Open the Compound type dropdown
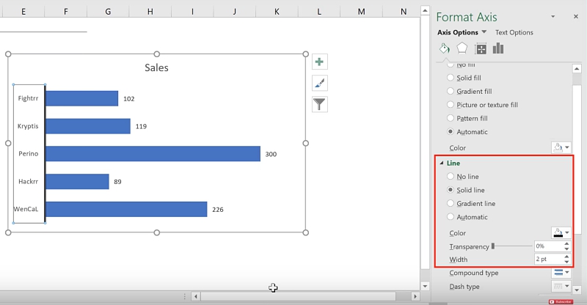587x305 pixels. click(561, 273)
